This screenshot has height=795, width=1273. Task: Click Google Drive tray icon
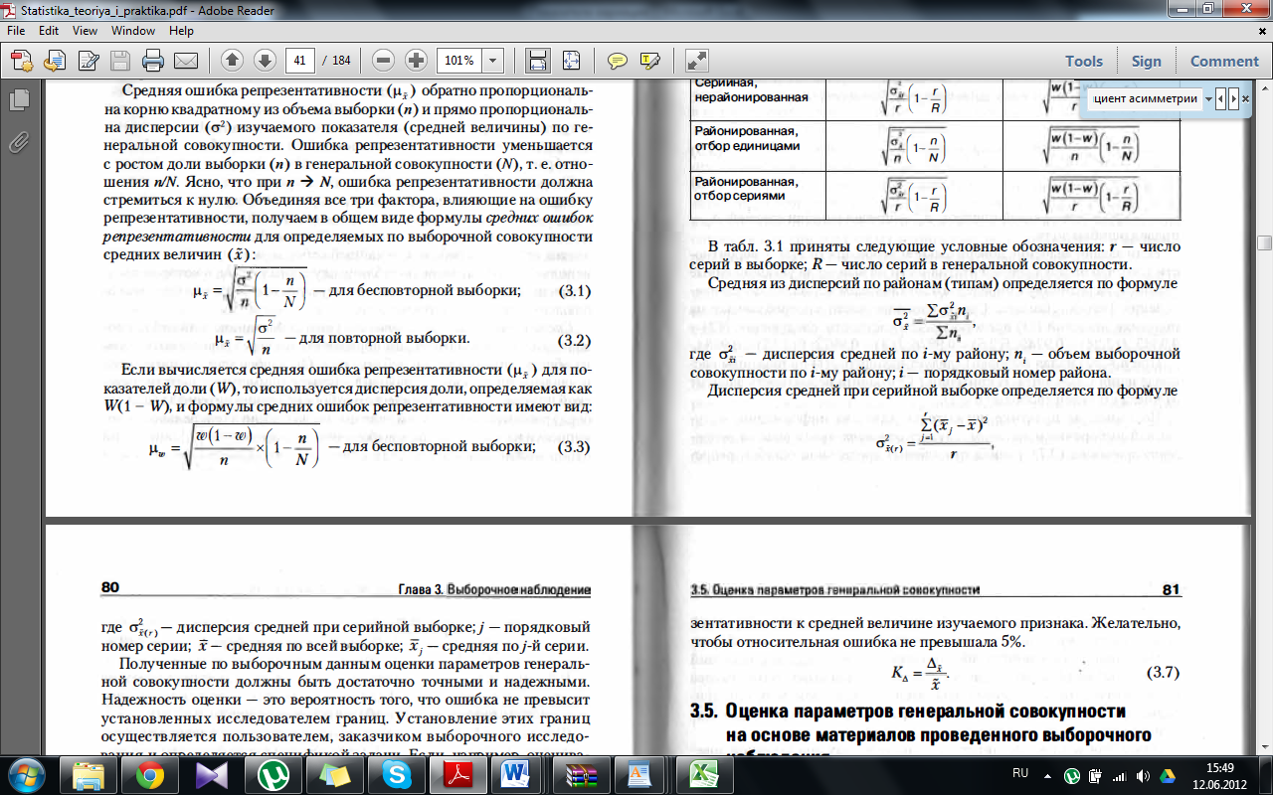(x=1167, y=775)
